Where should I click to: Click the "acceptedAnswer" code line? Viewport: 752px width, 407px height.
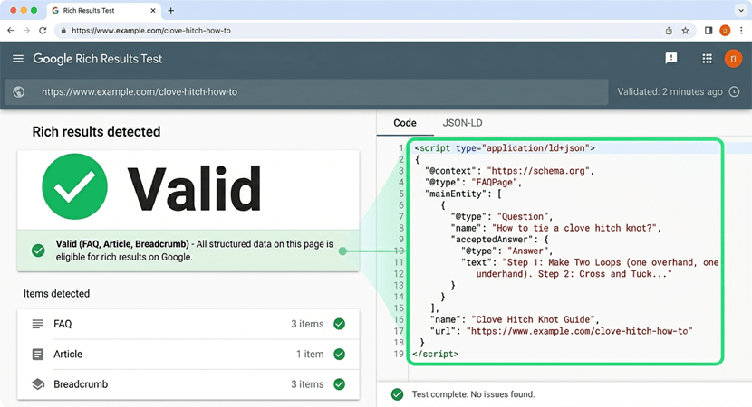499,240
